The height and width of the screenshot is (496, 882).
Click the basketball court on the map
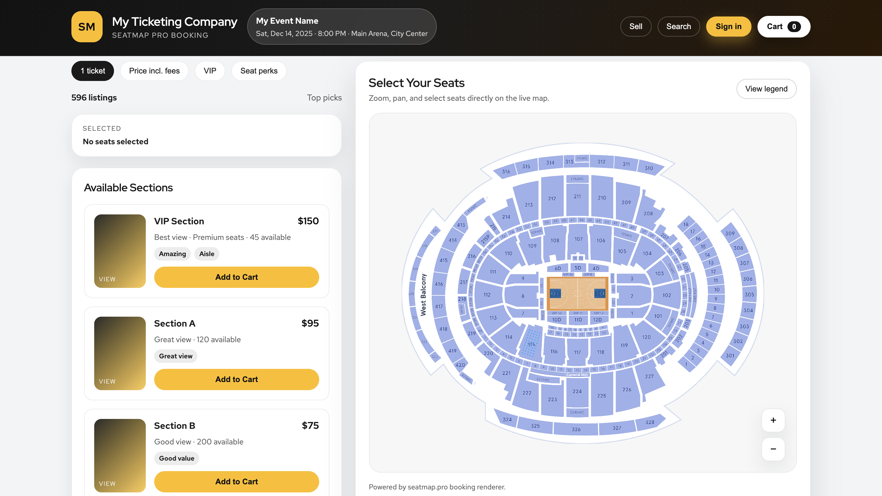tap(577, 293)
